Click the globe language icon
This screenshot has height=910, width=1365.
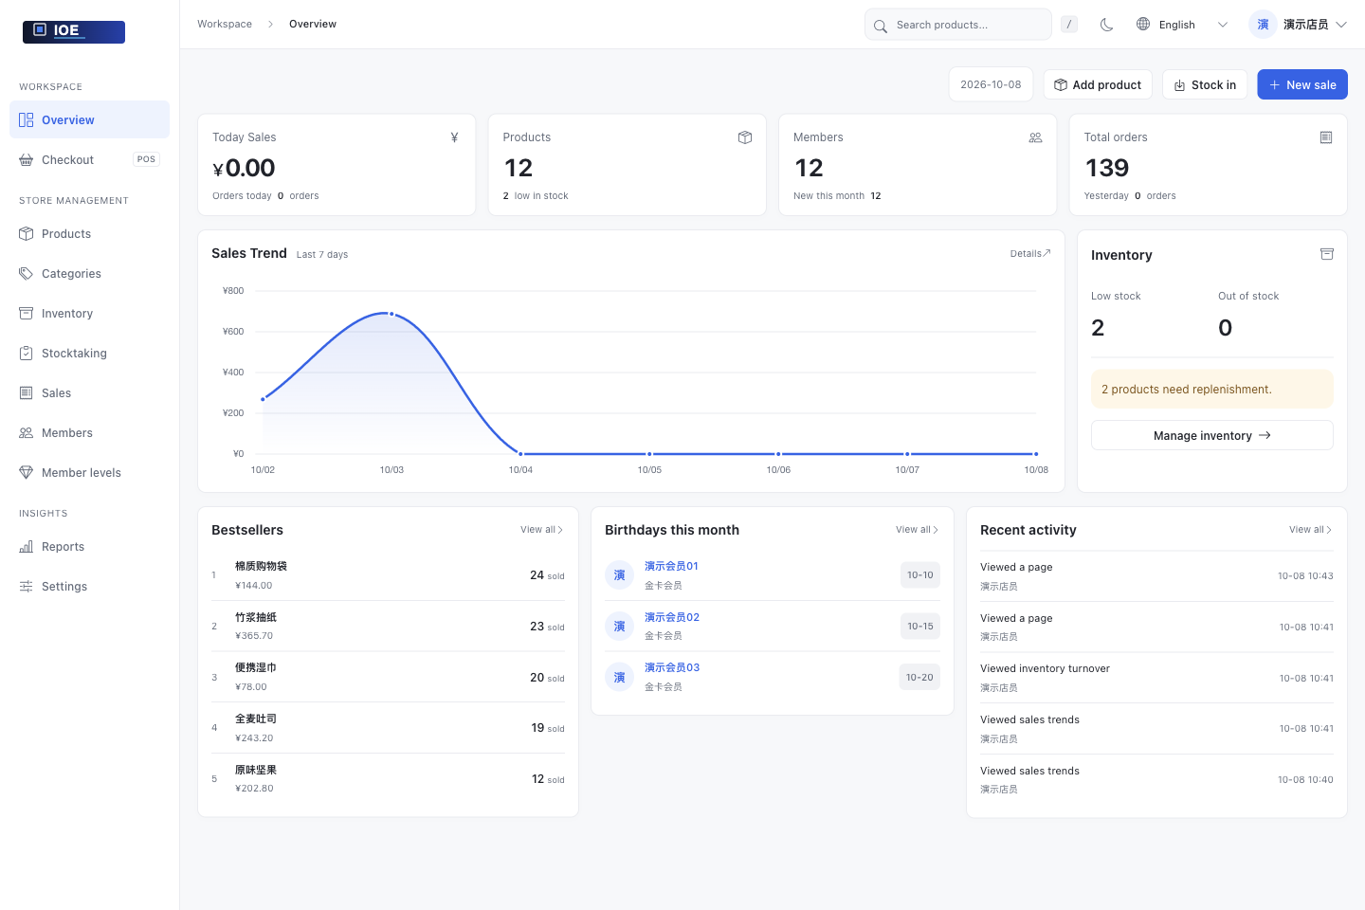1143,25
